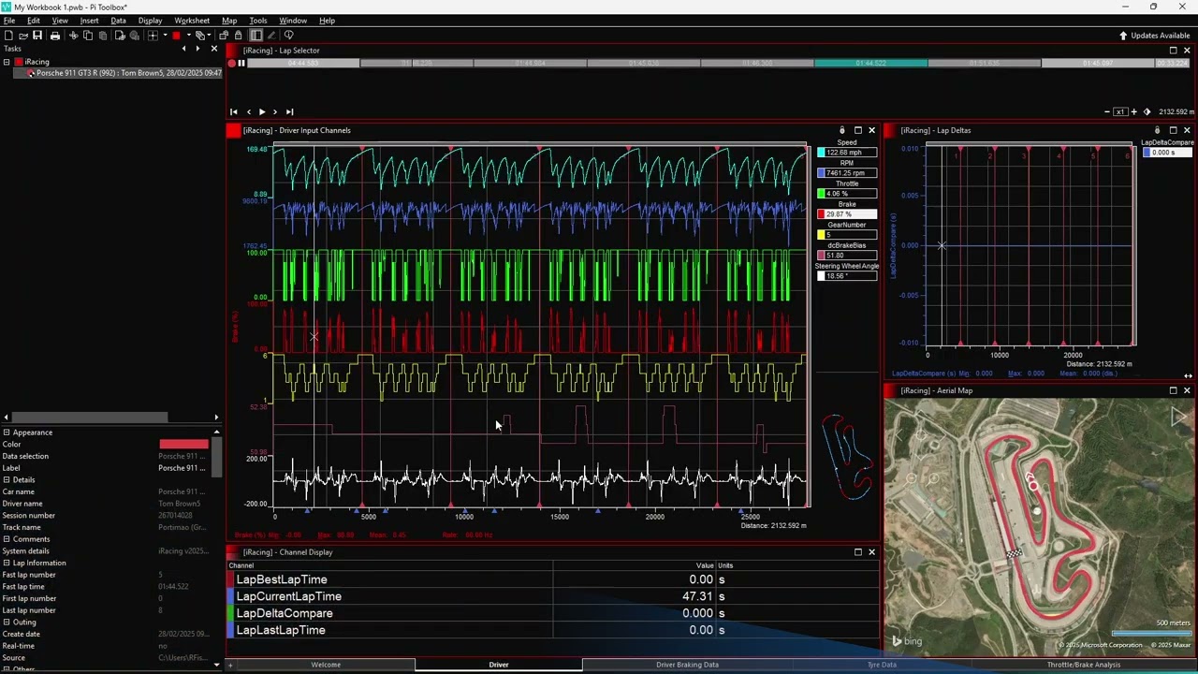Switch to the Tyre Data tab
This screenshot has width=1198, height=674.
coord(882,665)
